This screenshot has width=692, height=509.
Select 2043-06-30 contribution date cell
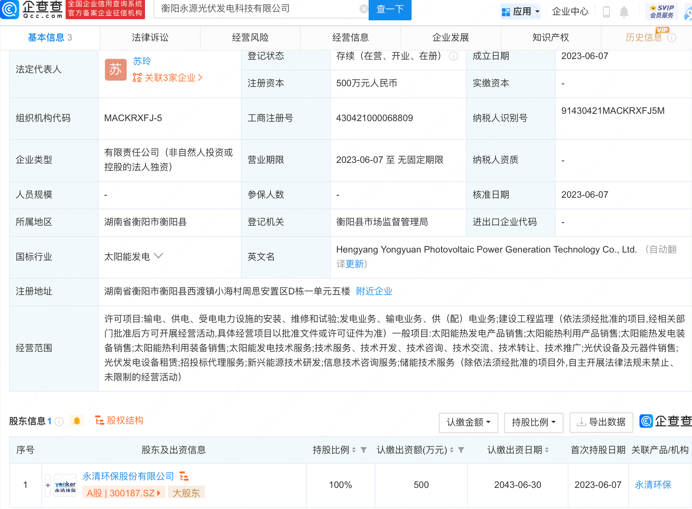[517, 485]
